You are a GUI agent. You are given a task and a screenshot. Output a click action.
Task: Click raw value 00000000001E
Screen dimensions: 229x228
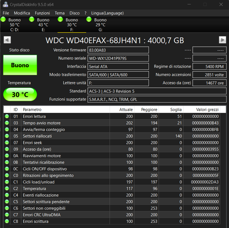tap(205, 188)
